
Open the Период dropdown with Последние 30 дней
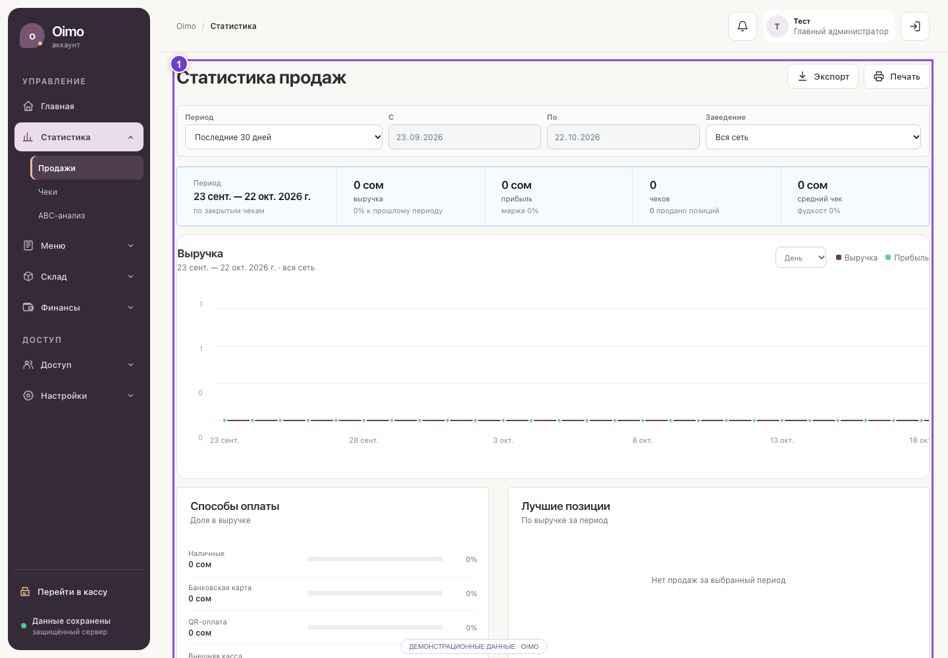tap(284, 137)
